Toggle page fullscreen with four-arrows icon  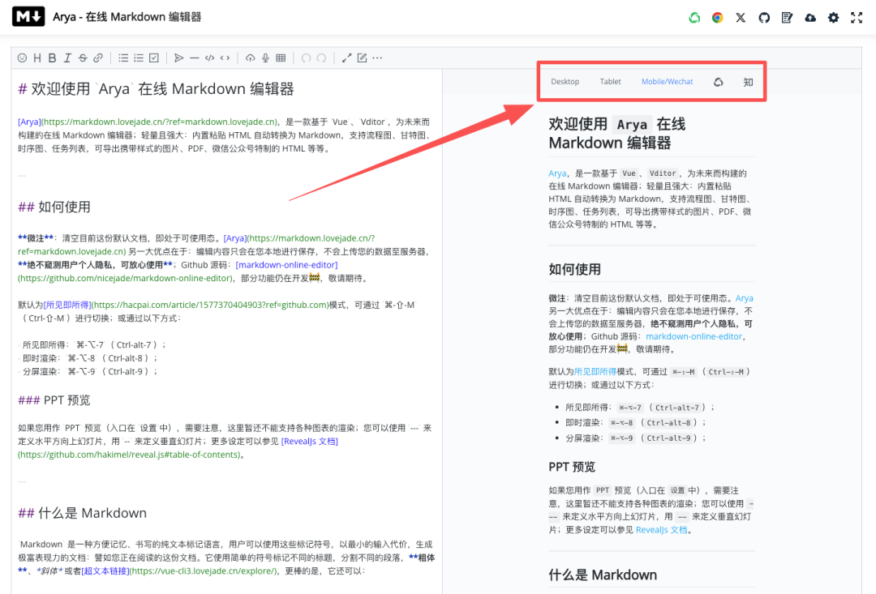[857, 18]
